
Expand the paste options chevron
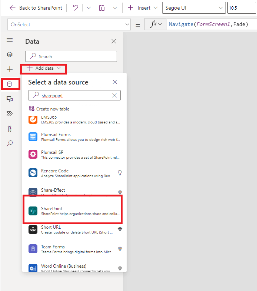(115, 8)
